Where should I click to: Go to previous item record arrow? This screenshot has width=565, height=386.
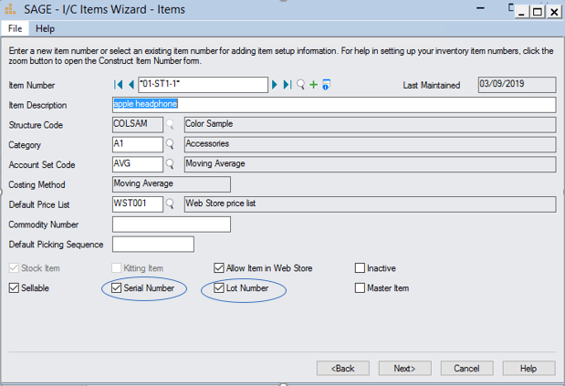(131, 85)
